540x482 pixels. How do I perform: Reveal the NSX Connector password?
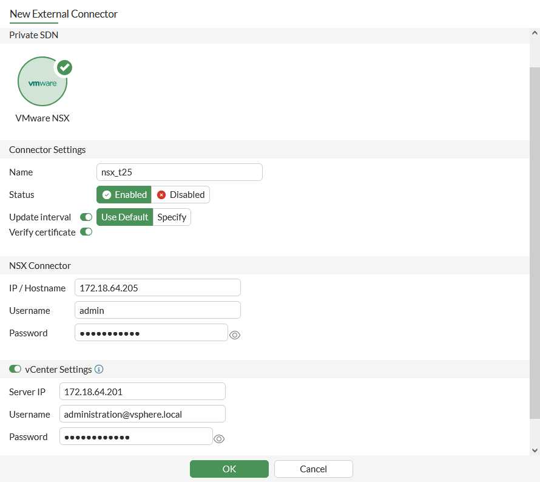(235, 334)
